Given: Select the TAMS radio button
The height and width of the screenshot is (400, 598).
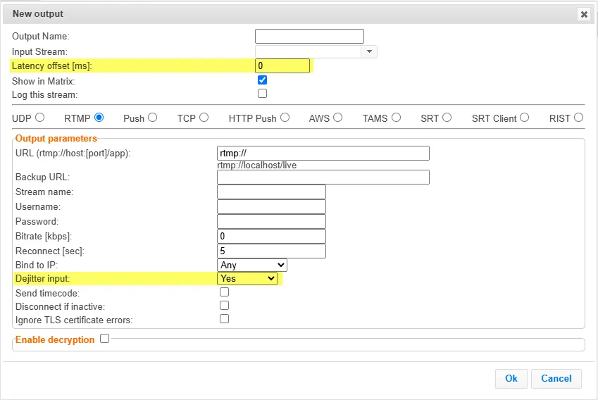Looking at the screenshot, I should click(397, 118).
